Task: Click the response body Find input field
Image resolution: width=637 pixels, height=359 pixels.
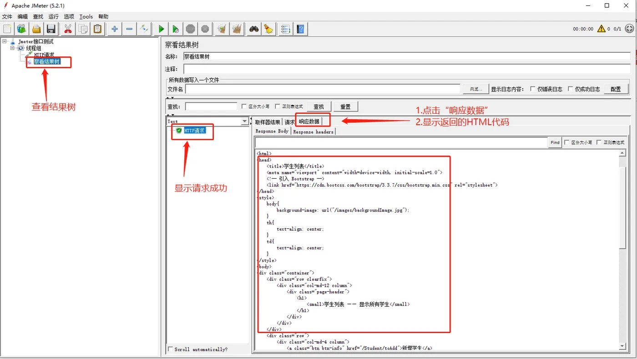Action: 401,142
